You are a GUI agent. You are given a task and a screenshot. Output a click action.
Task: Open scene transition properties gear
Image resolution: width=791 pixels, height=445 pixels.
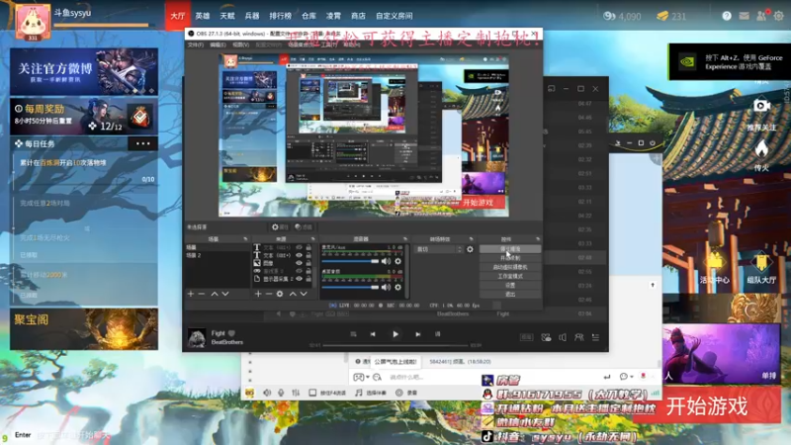coord(470,249)
